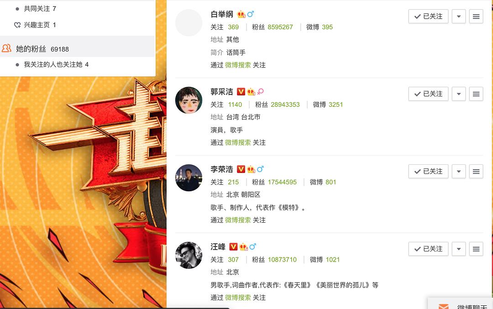The image size is (493, 309).
Task: Expand the dropdown arrow next to 白举纲's 已关注
Action: [459, 16]
